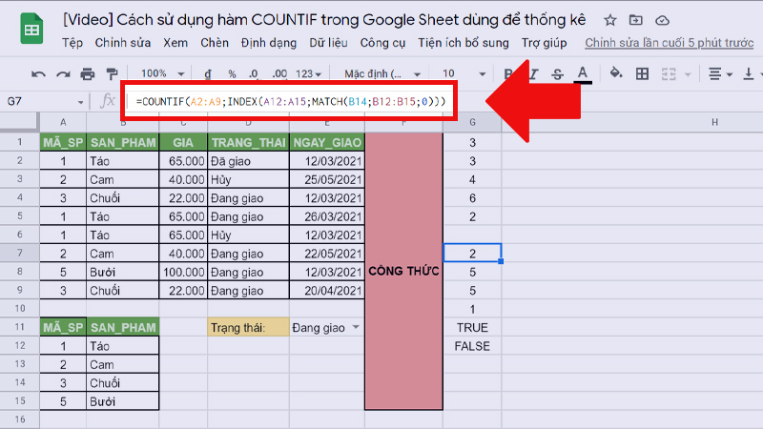Open the Đang giao status dropdown
Screen dimensions: 763x429
point(357,328)
